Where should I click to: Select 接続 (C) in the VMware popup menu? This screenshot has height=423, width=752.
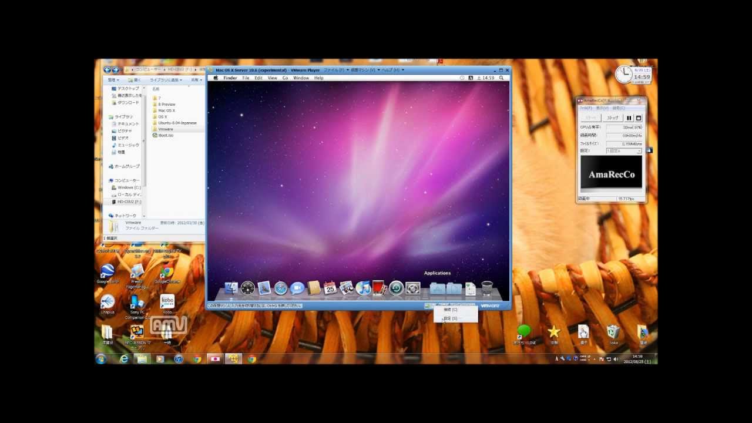pyautogui.click(x=455, y=310)
